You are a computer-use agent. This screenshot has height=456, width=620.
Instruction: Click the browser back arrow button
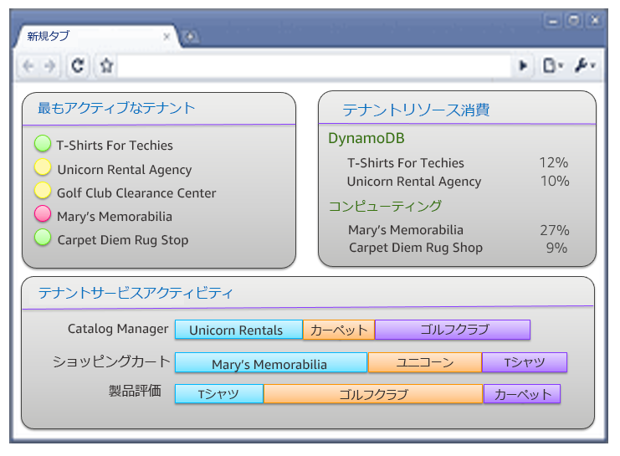(x=28, y=65)
